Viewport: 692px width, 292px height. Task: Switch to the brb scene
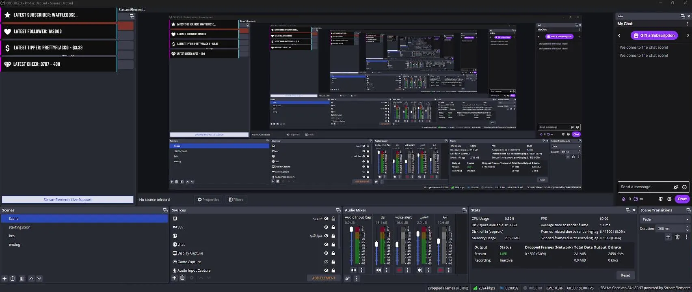[x=84, y=236]
